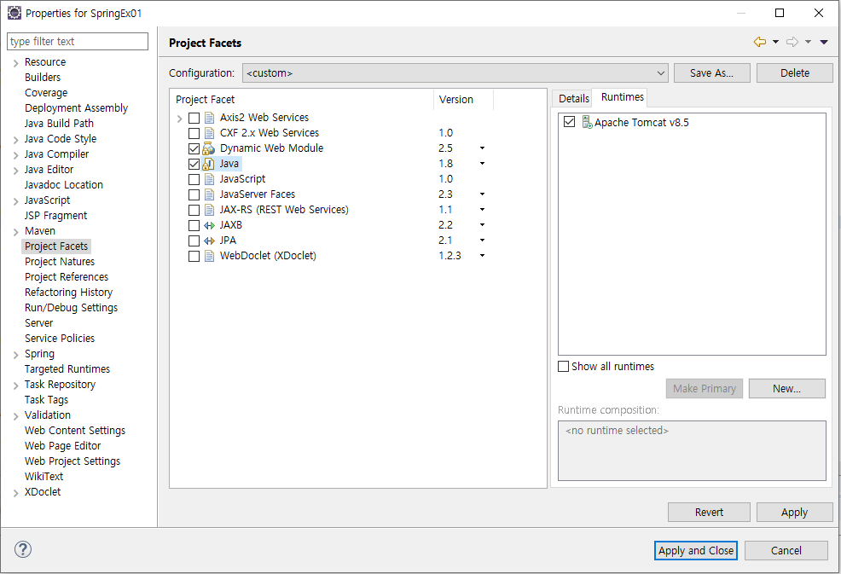Click the Project Facet column header
This screenshot has height=574, width=841.
(301, 99)
